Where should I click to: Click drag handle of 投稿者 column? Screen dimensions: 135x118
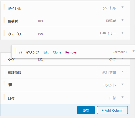tap(4, 20)
